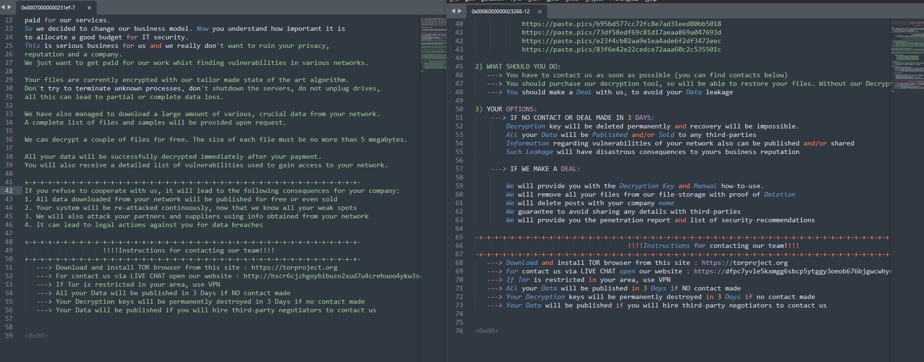Click line "4. It can lead to legal actions"
The image size is (924, 362).
pos(144,225)
